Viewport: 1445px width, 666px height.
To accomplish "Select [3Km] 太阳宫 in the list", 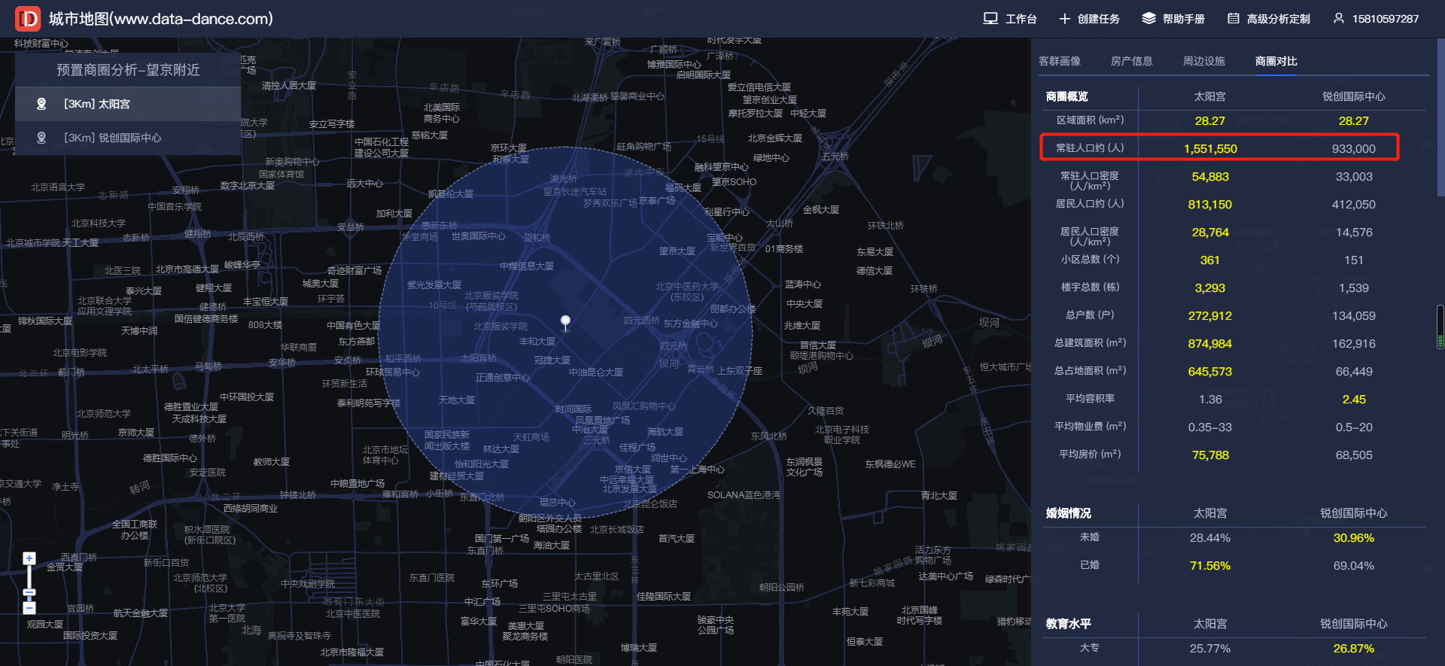I will click(128, 104).
